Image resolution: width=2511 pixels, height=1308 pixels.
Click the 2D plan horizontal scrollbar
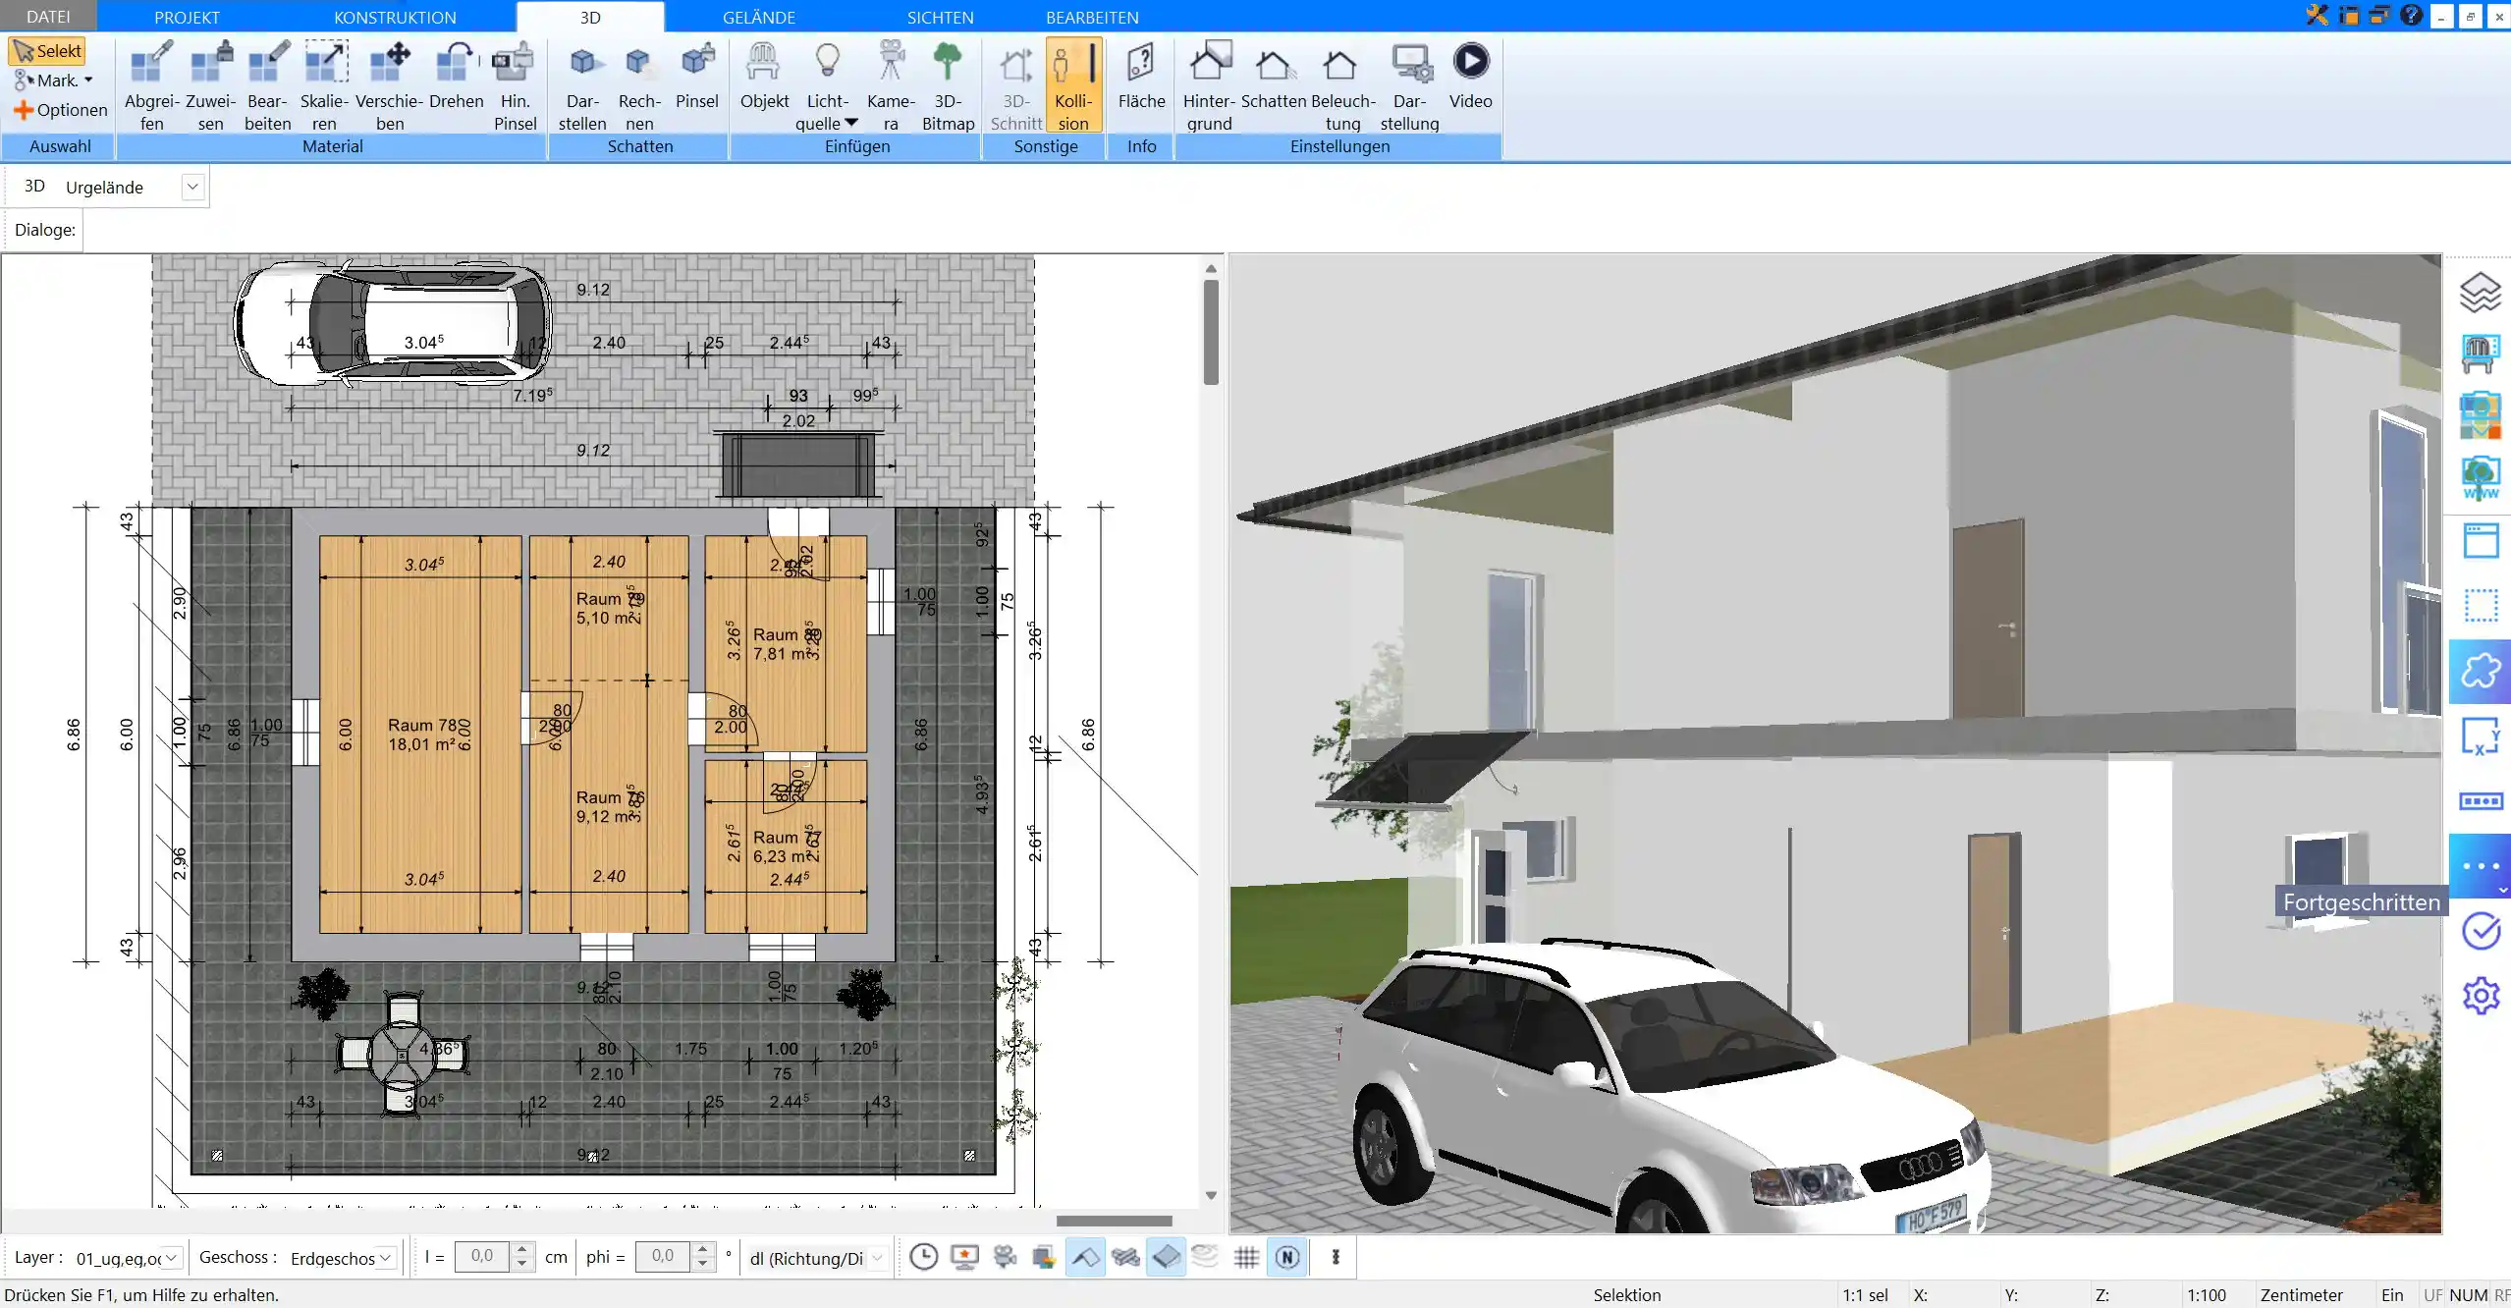coord(1114,1221)
